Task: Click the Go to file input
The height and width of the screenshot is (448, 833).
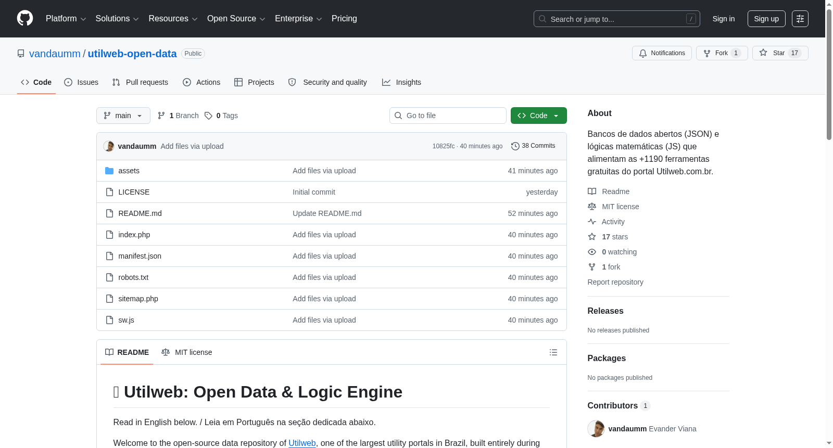Action: point(448,116)
